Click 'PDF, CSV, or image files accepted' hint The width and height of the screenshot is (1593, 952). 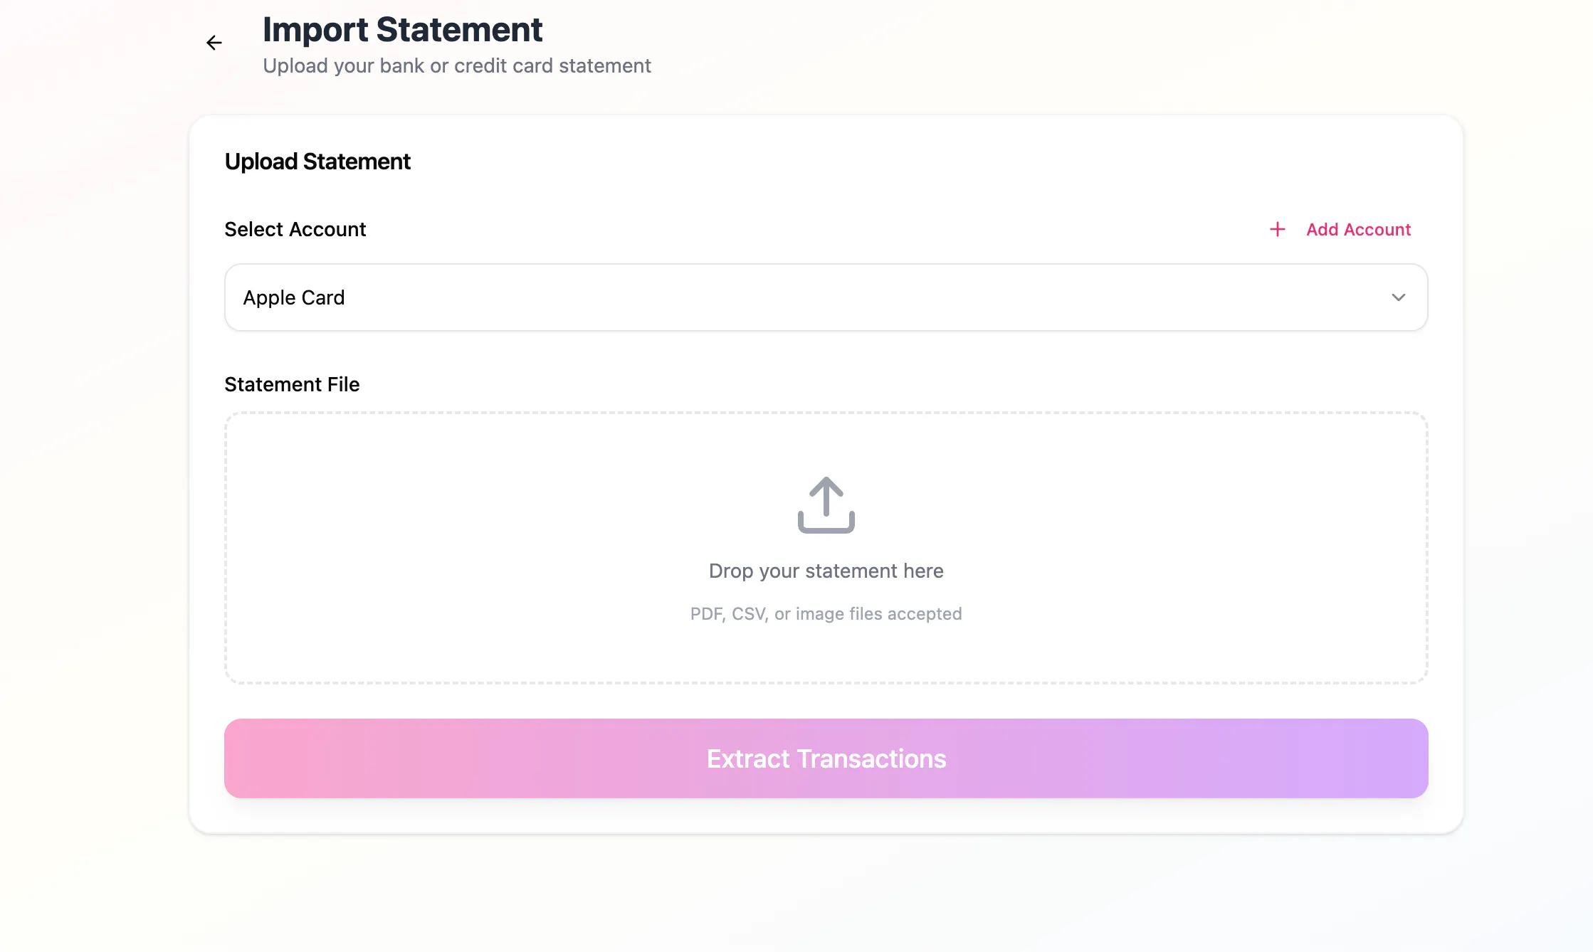[826, 613]
